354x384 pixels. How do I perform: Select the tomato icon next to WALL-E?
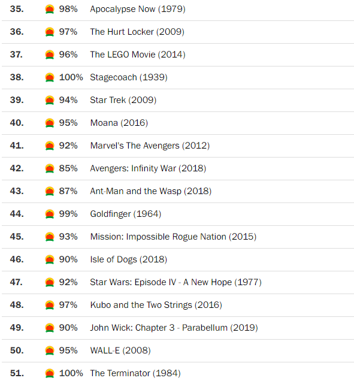point(50,351)
